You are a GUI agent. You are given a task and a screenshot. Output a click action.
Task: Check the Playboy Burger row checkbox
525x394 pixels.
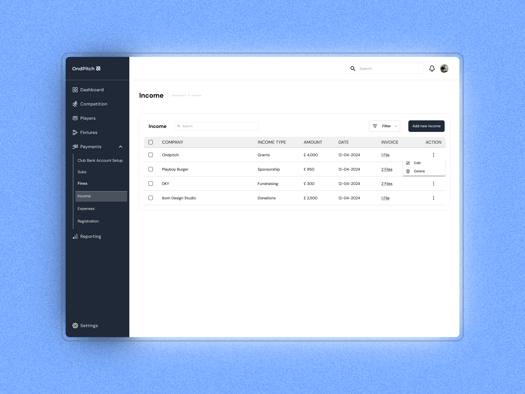coord(151,169)
